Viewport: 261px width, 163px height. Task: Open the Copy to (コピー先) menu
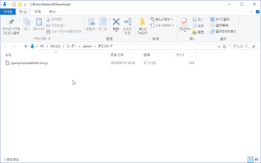coord(102,25)
